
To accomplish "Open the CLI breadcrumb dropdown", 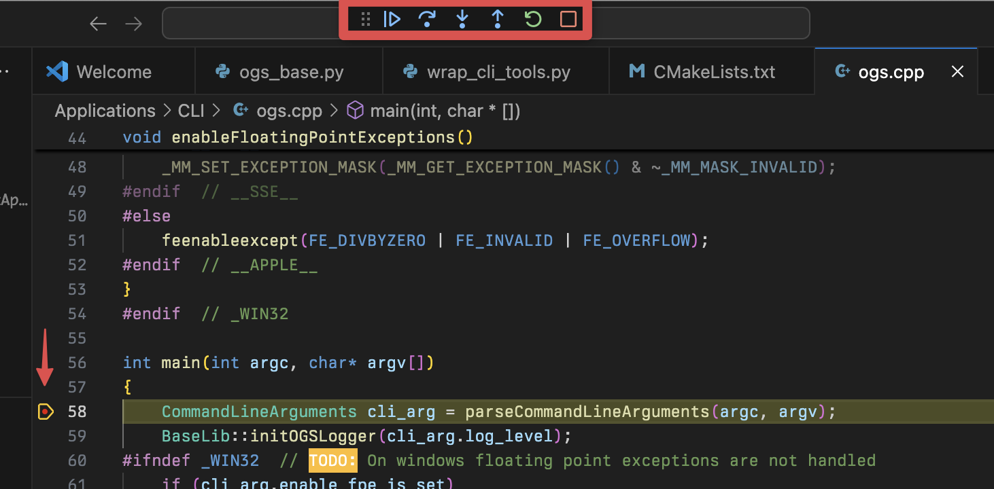I will pyautogui.click(x=191, y=110).
